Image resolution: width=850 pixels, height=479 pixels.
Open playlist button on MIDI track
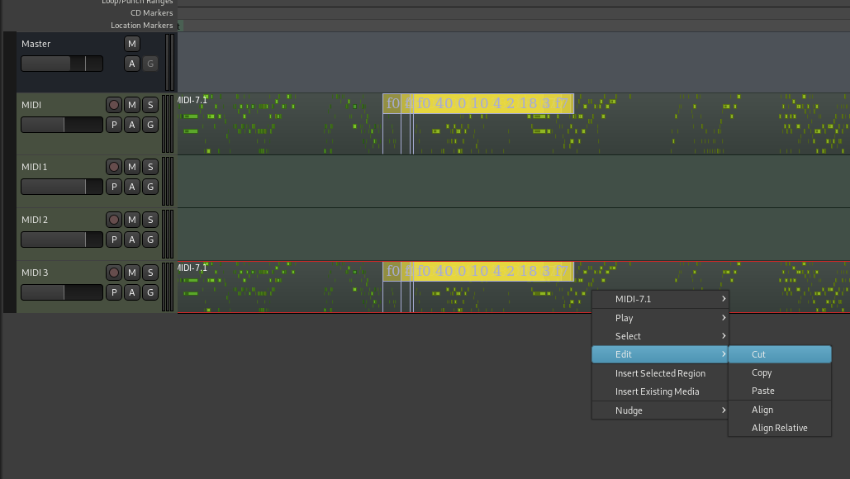pos(114,125)
